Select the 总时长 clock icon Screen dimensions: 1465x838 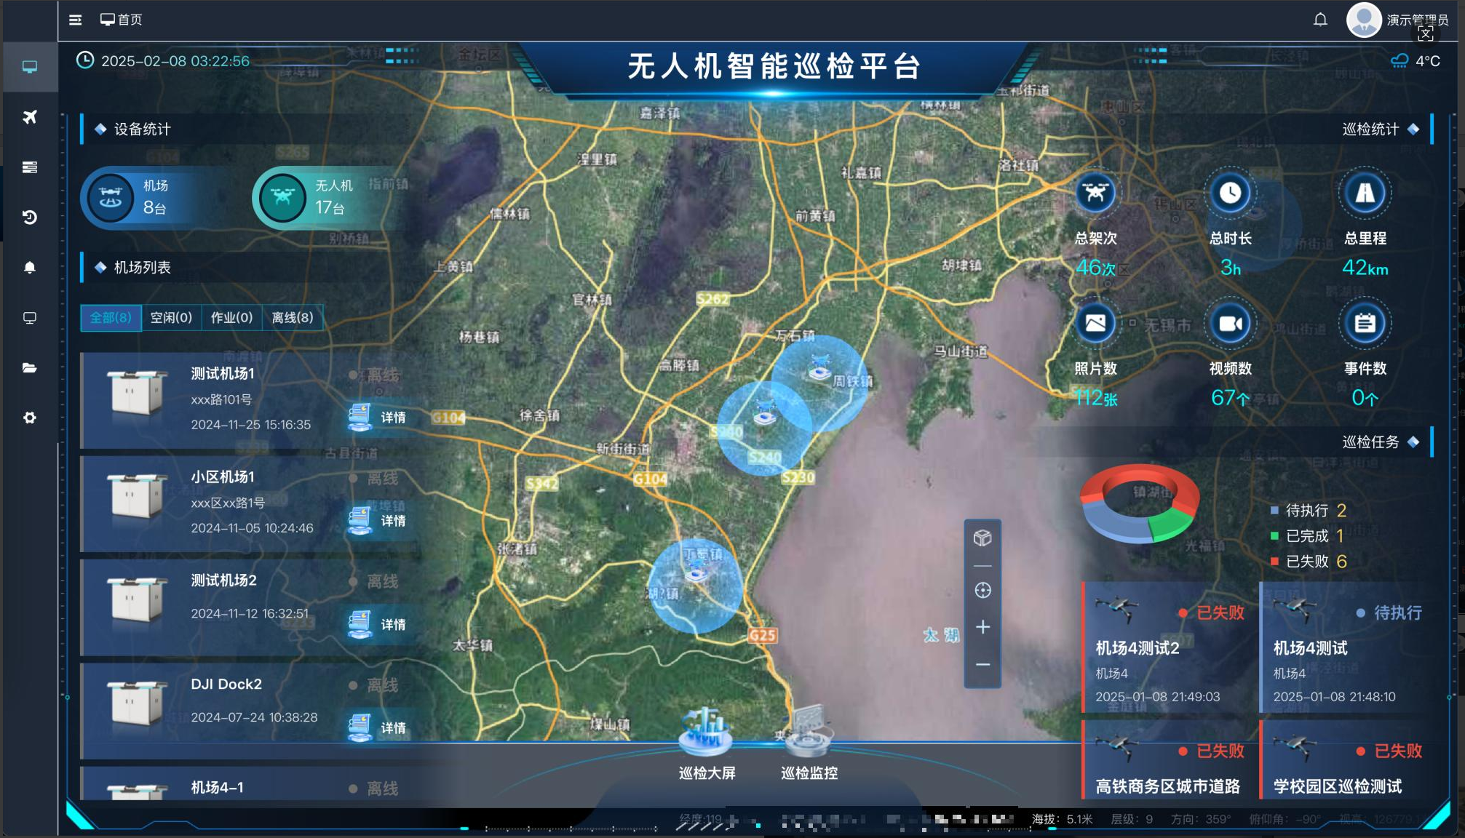click(1230, 193)
